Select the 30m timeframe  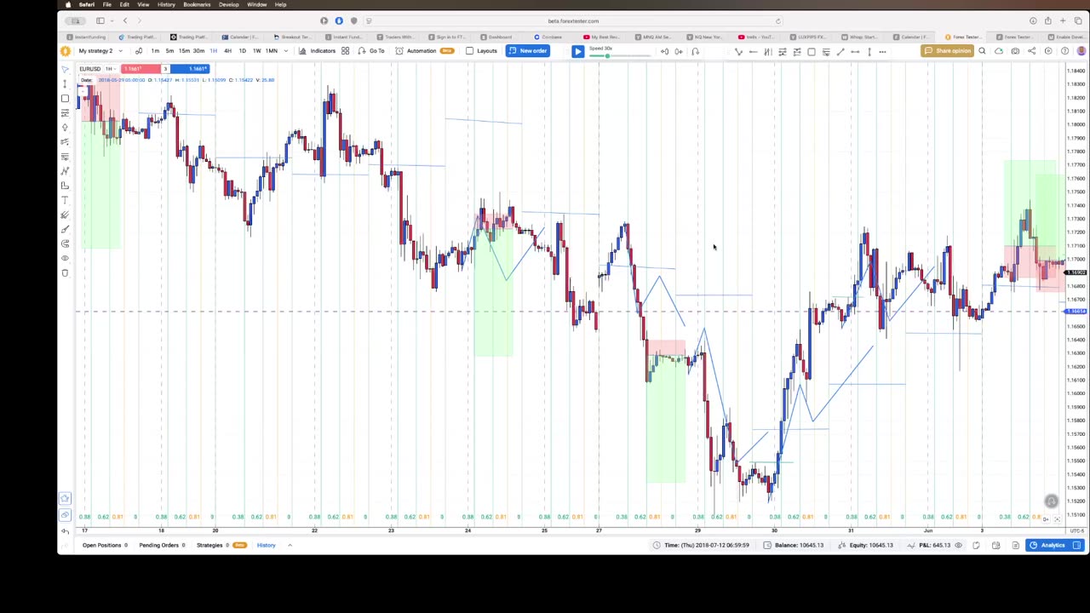pos(198,51)
